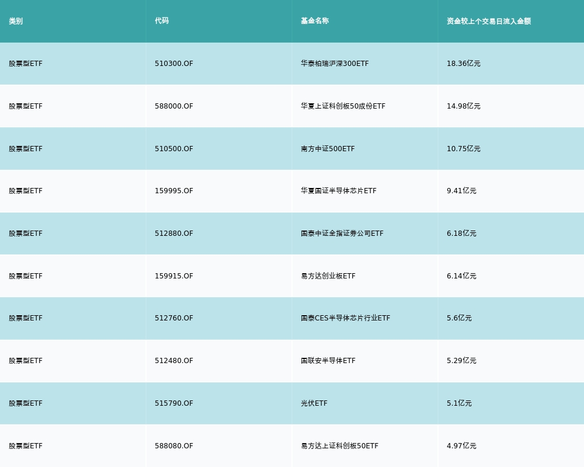Screen dimensions: 584x467
Task: Select 股票型ETF in the 510300.OF row
Action: [x=26, y=64]
